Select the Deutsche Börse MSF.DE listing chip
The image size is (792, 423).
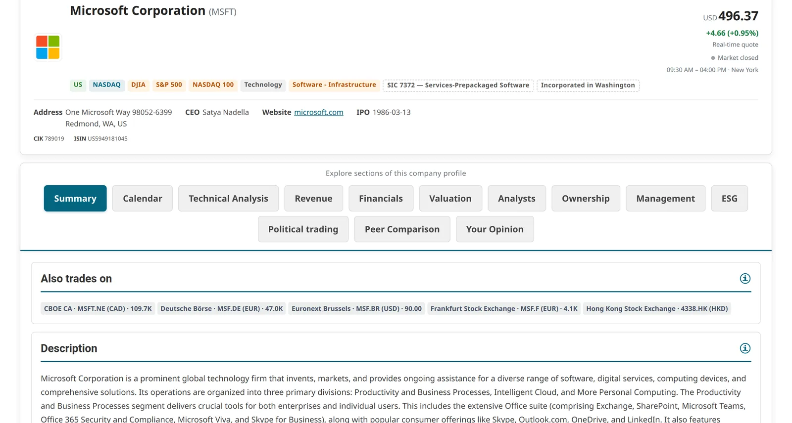[x=222, y=309]
